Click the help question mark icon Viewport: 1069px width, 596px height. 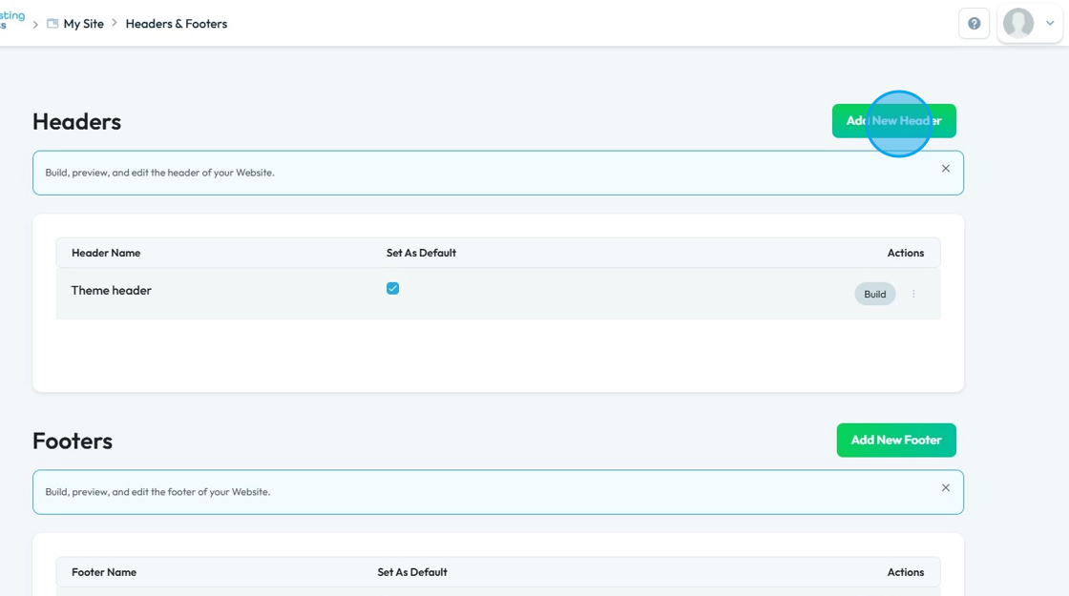[x=974, y=24]
